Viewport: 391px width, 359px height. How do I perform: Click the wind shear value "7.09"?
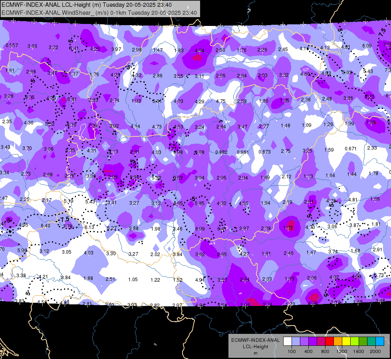tap(93, 126)
